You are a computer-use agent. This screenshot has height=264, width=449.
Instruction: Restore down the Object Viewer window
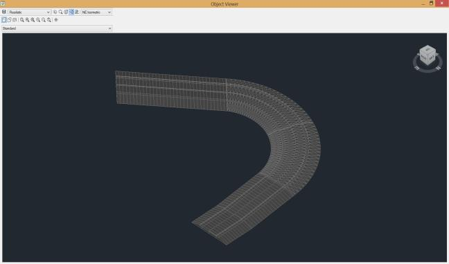431,3
